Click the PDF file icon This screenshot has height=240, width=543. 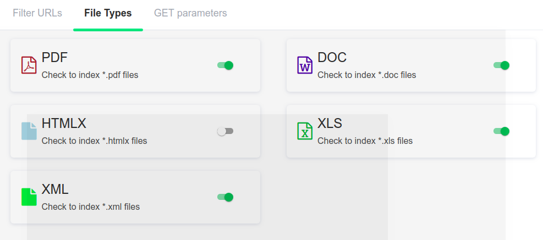pos(29,65)
